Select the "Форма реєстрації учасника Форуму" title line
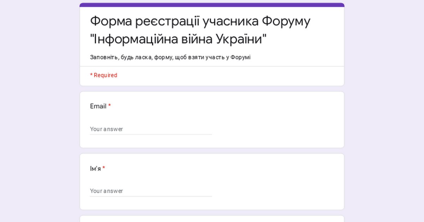 click(x=200, y=21)
